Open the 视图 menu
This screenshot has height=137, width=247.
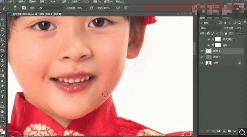click(97, 1)
